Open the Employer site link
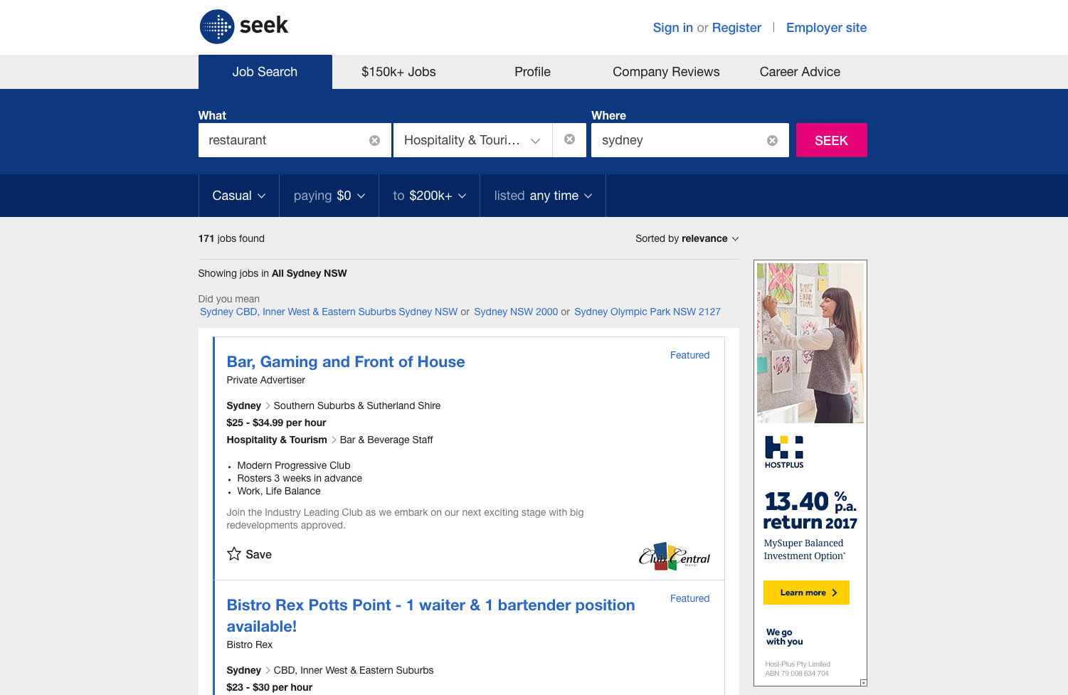Image resolution: width=1068 pixels, height=695 pixels. pos(826,28)
